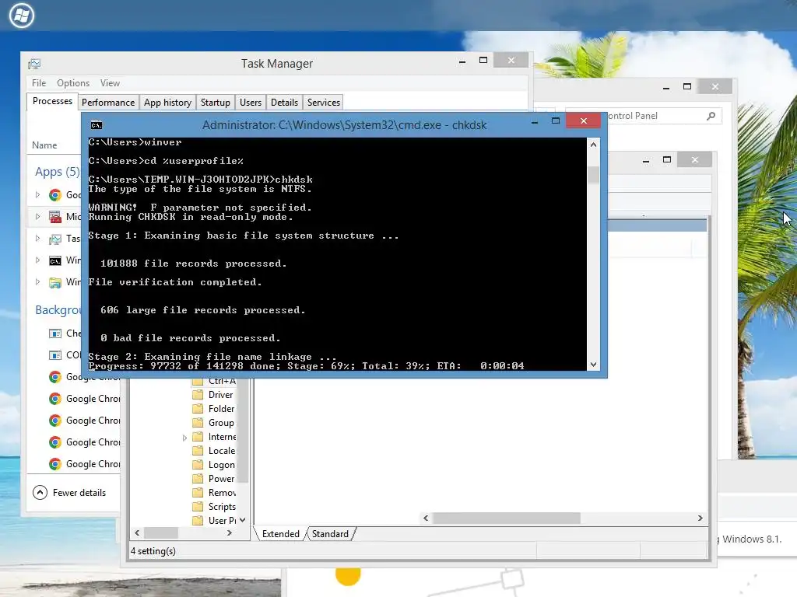Click left arrow of tree pane horizontal scrollbar
The width and height of the screenshot is (797, 597).
137,532
